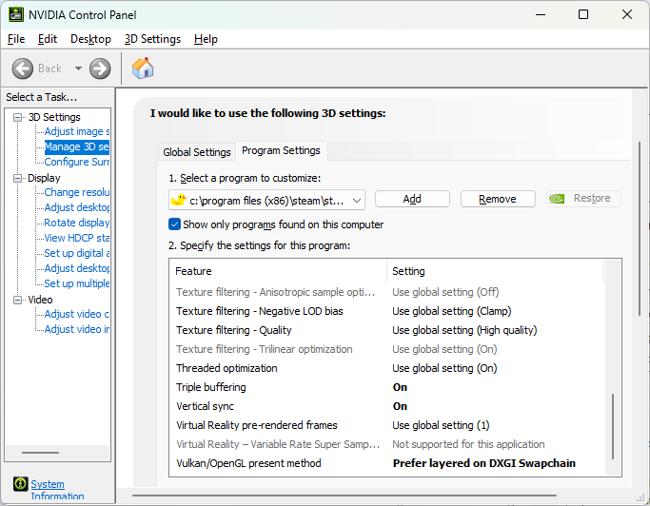Go to the Home page icon
Image resolution: width=650 pixels, height=506 pixels.
pyautogui.click(x=143, y=68)
